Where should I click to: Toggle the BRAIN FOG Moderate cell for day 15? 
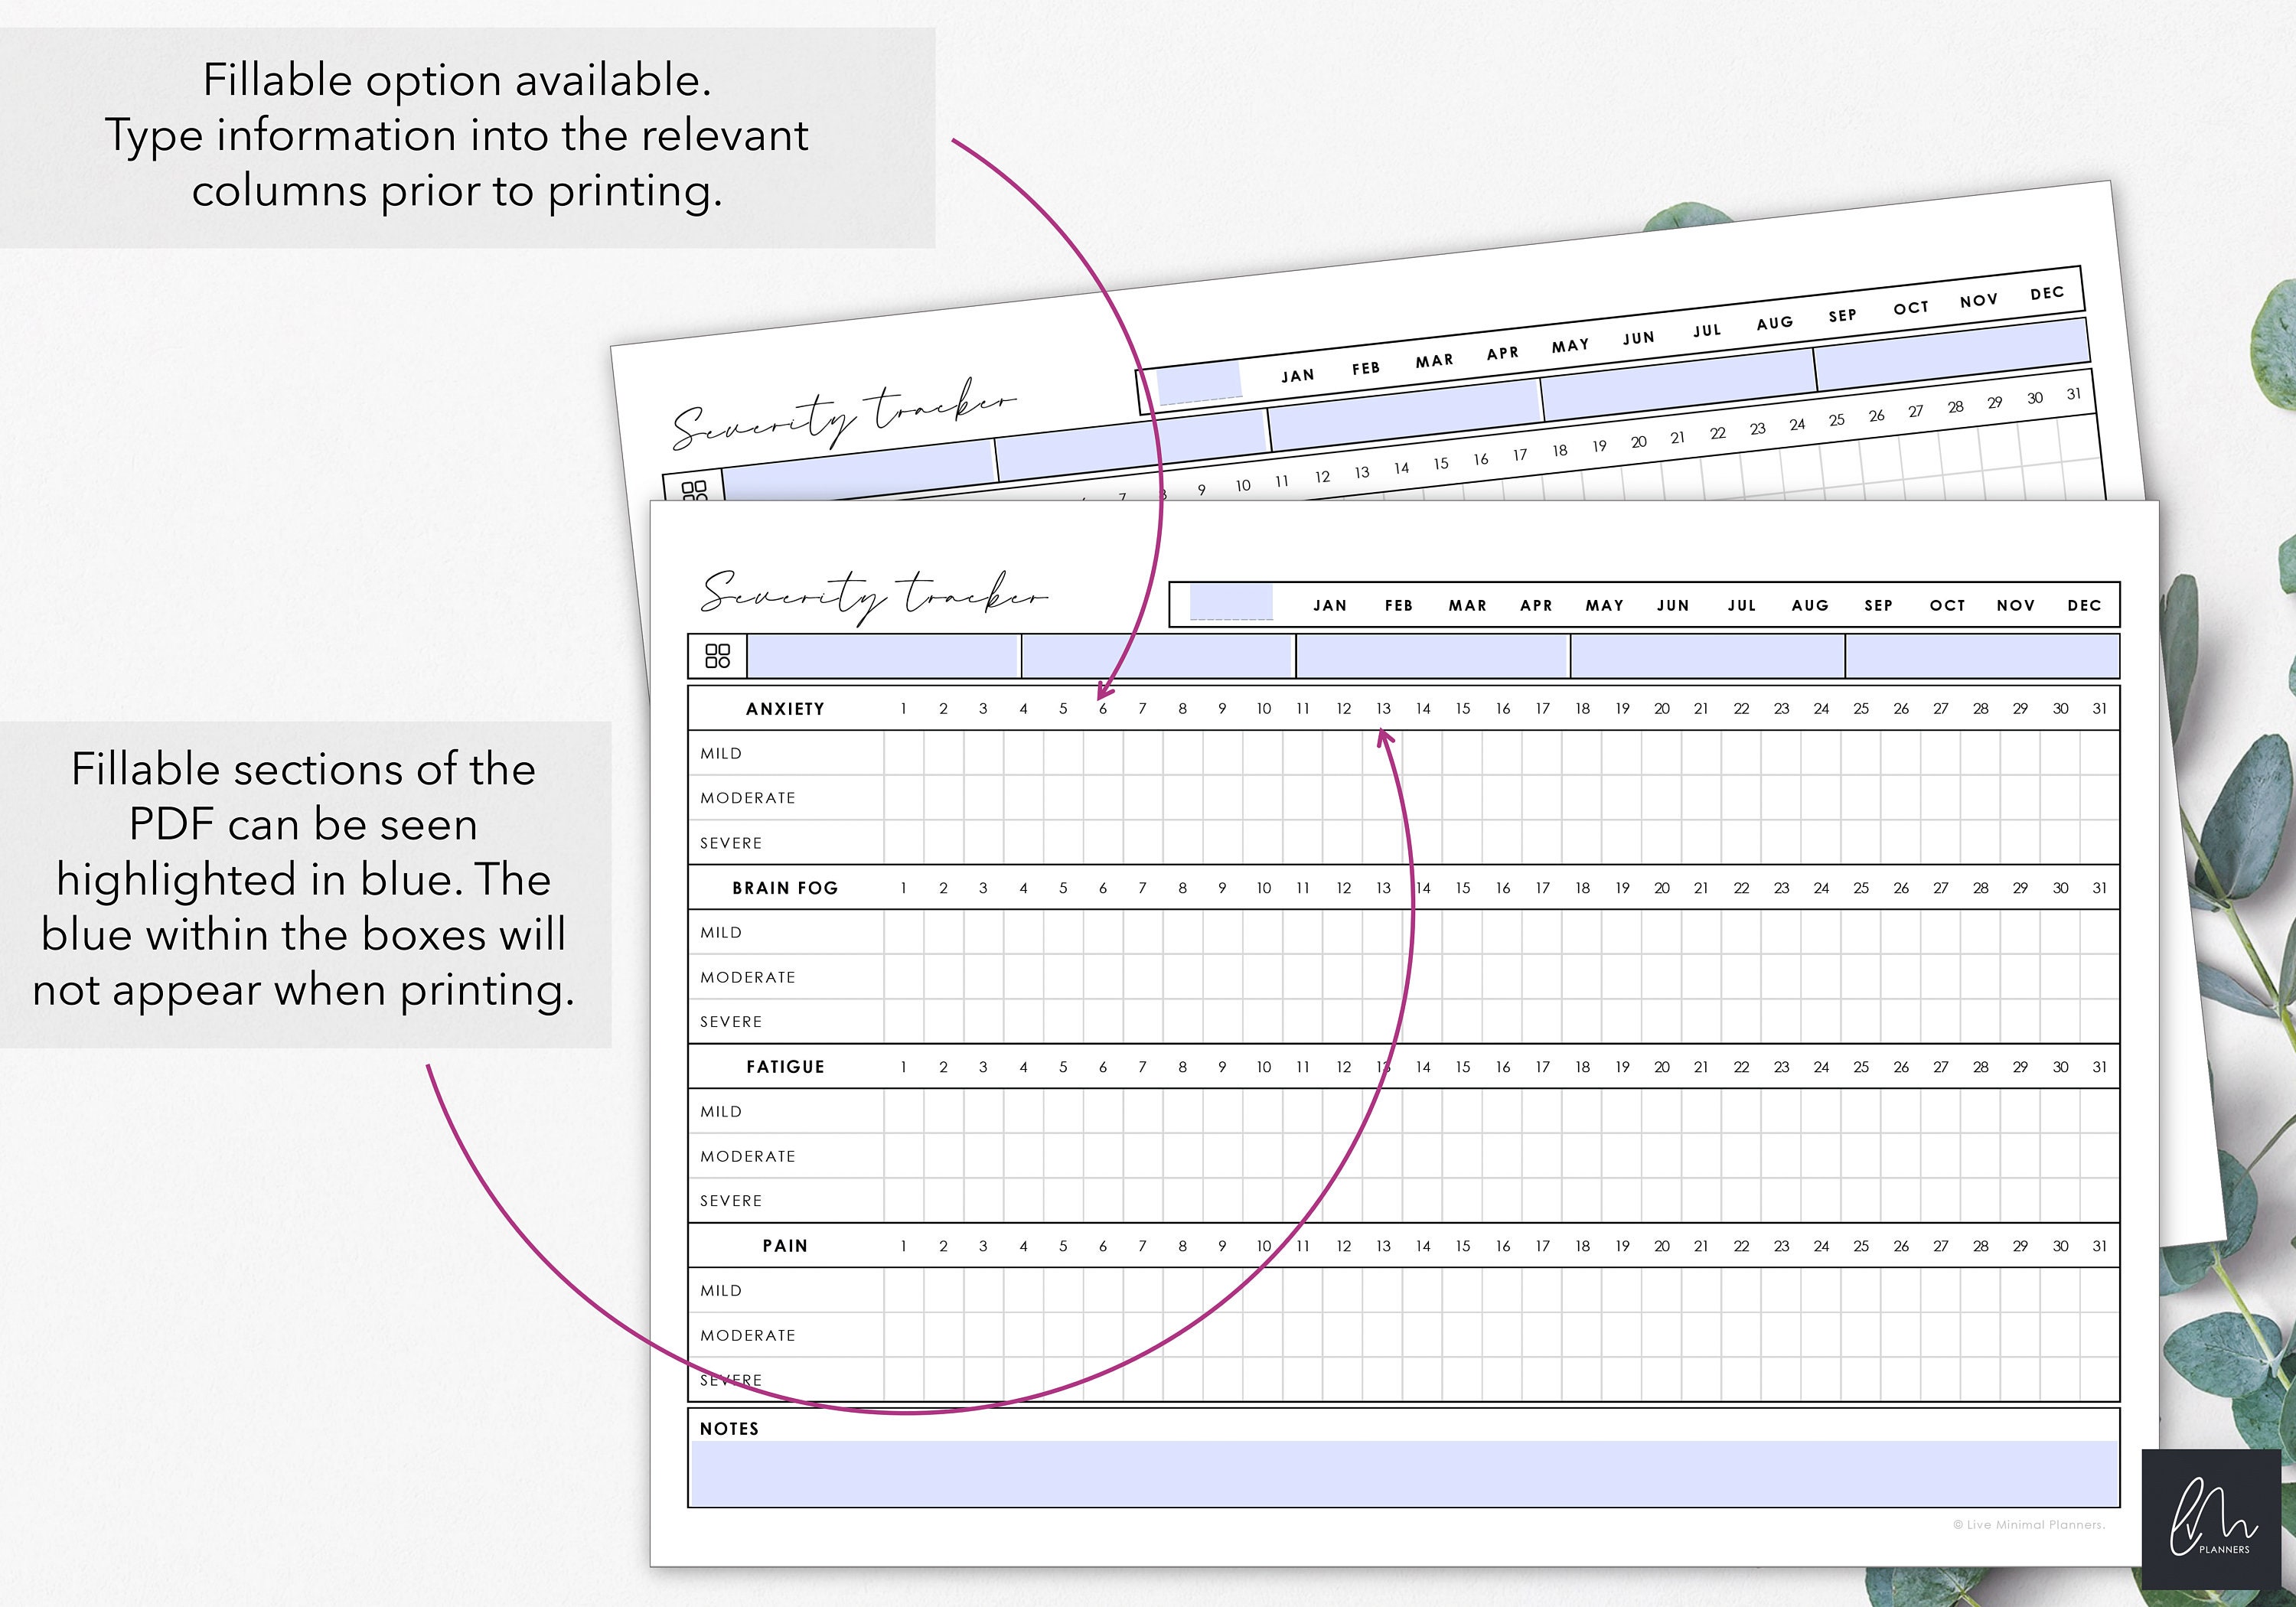click(1462, 977)
